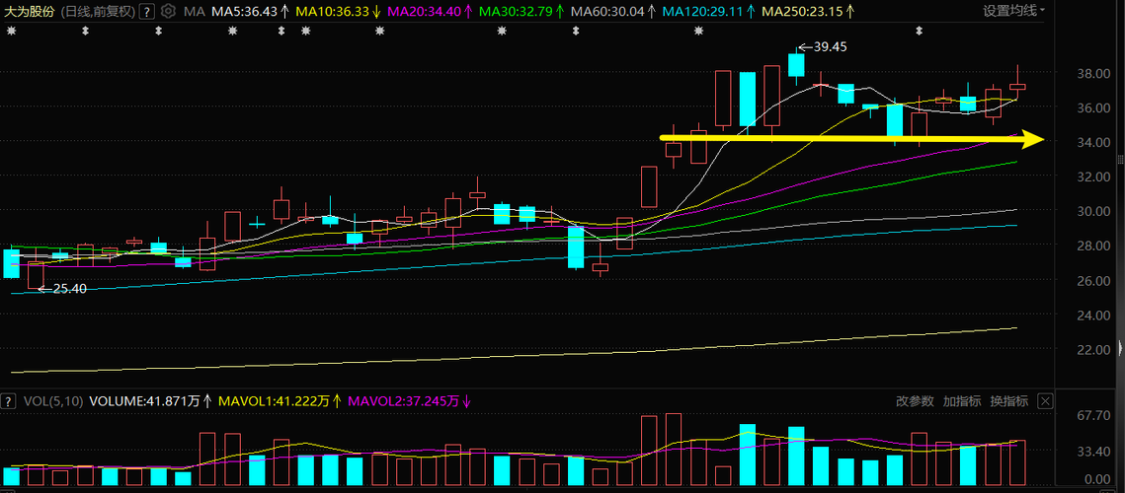Viewport: 1125px width, 493px height.
Task: Click the 换指标 button
Action: pos(1009,401)
